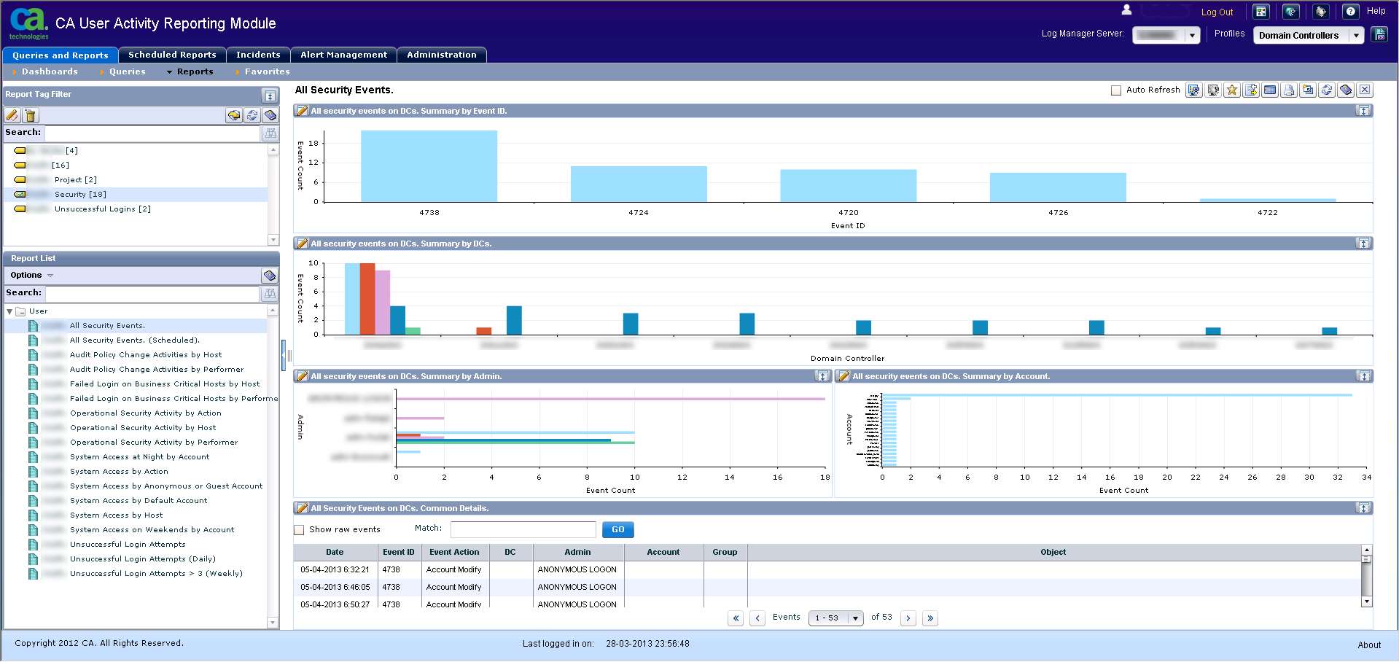Image resolution: width=1399 pixels, height=662 pixels.
Task: Open the help question-mark icon
Action: tap(1351, 12)
